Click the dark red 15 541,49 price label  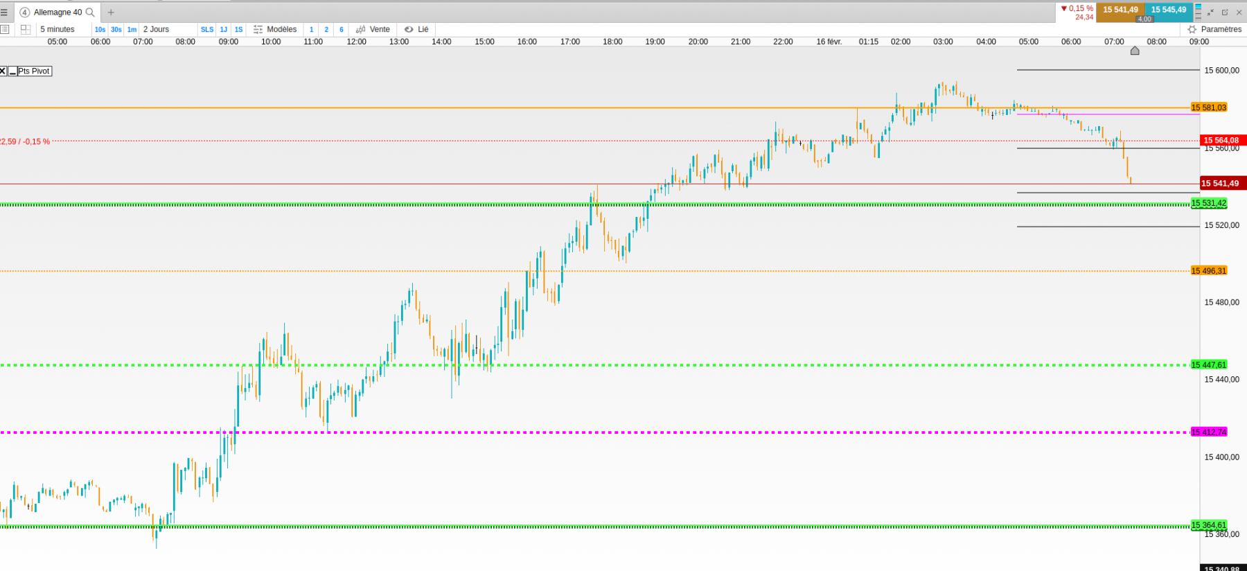pos(1223,184)
